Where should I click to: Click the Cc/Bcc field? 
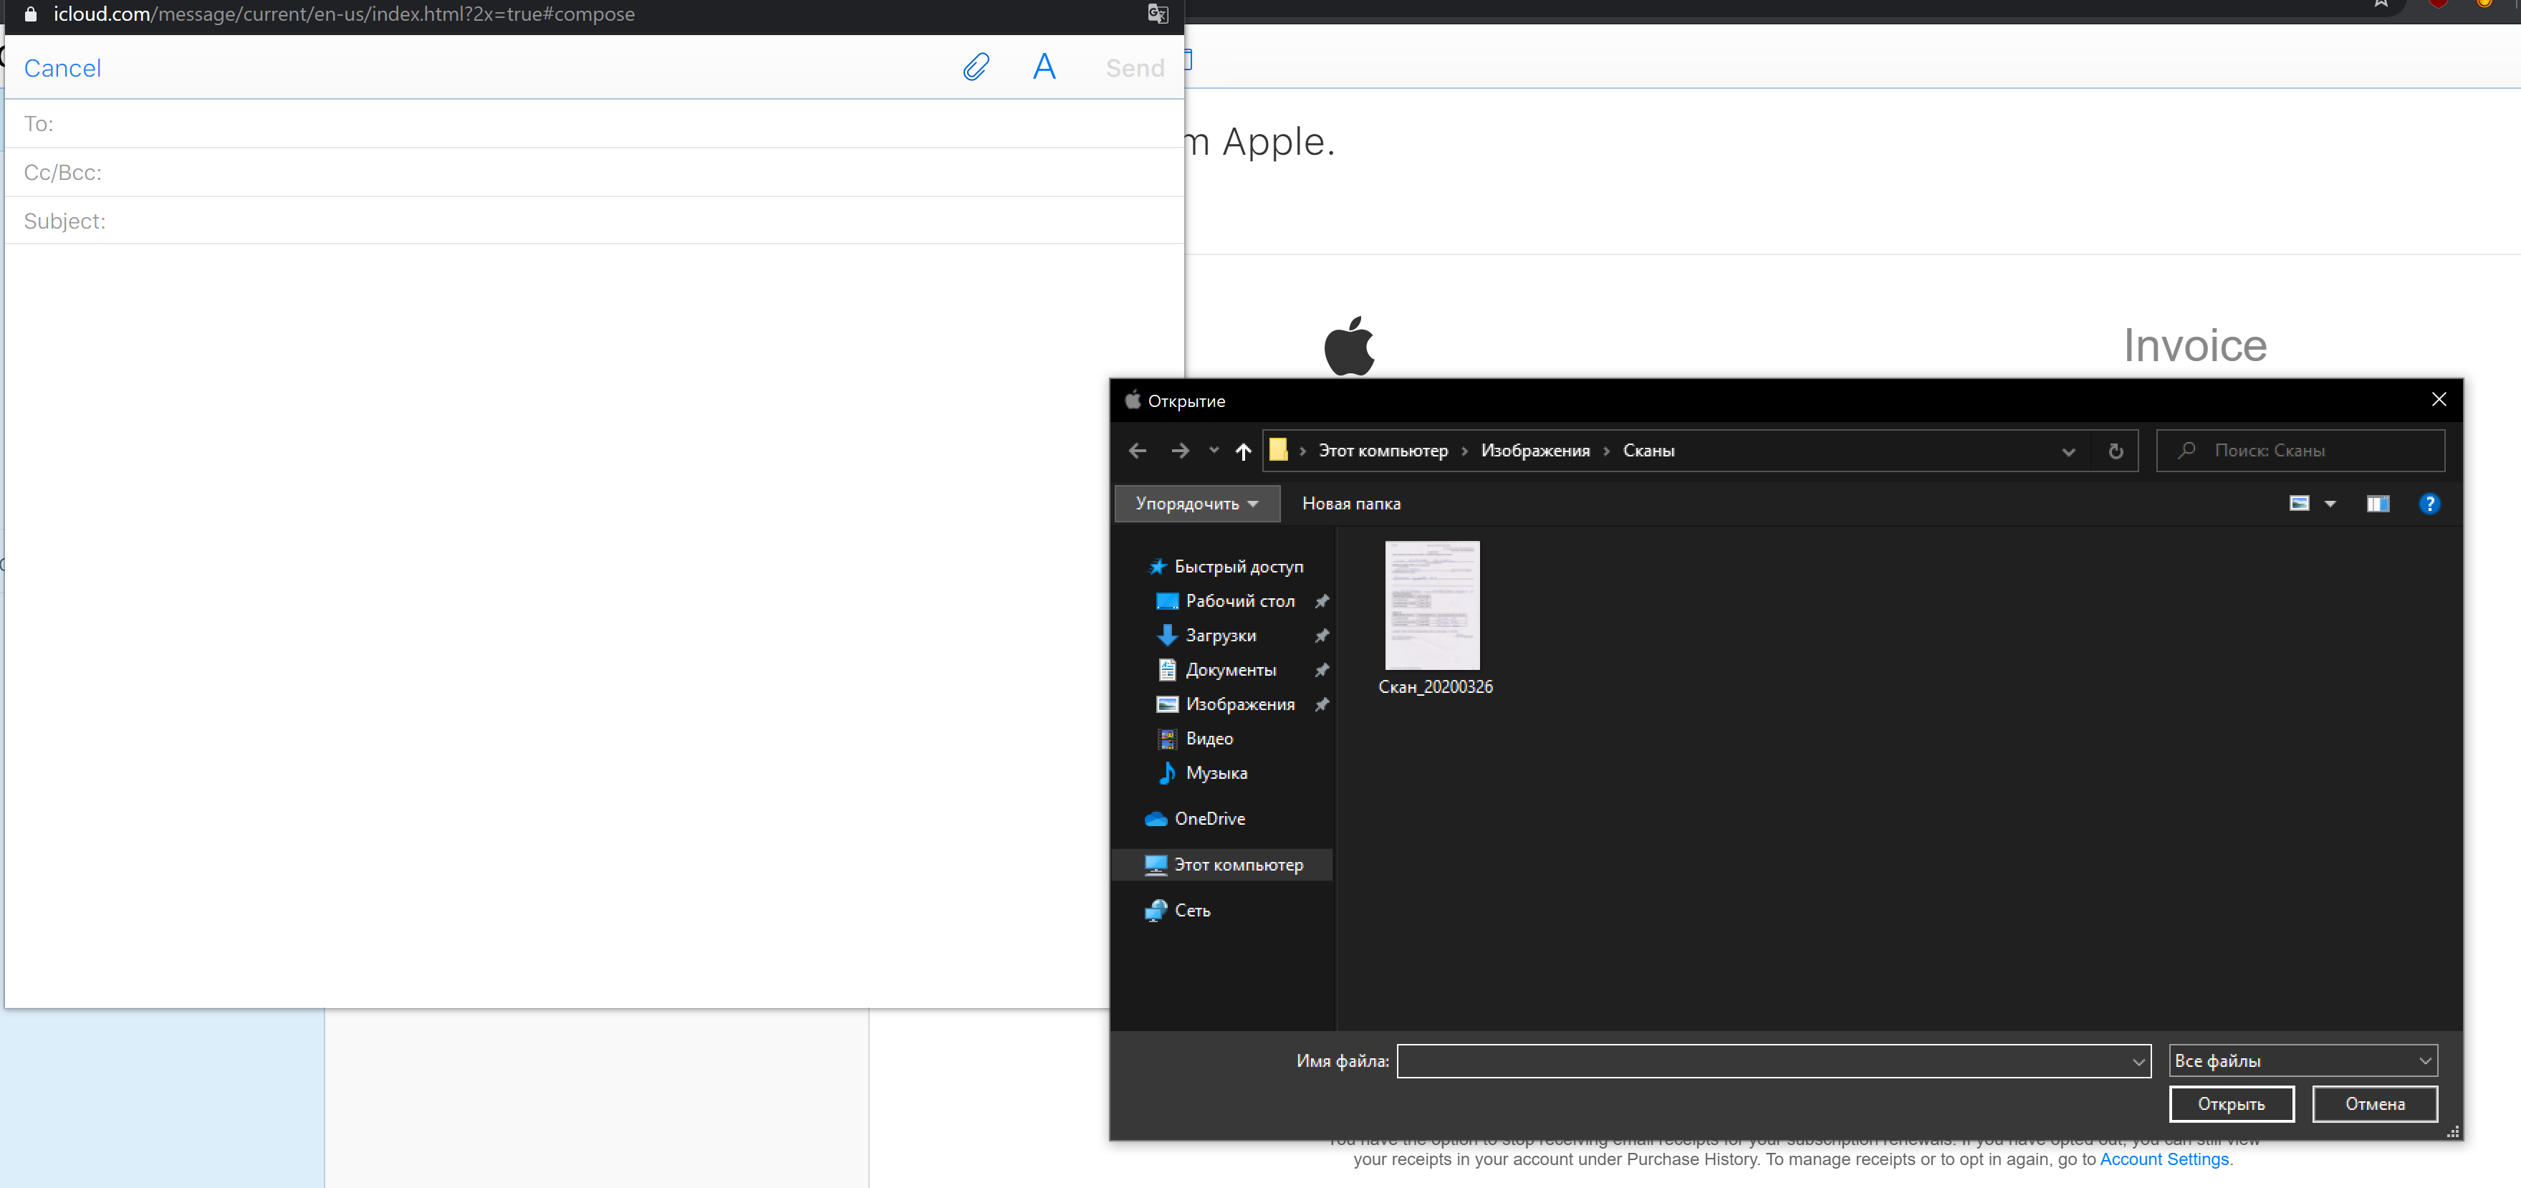coord(594,173)
